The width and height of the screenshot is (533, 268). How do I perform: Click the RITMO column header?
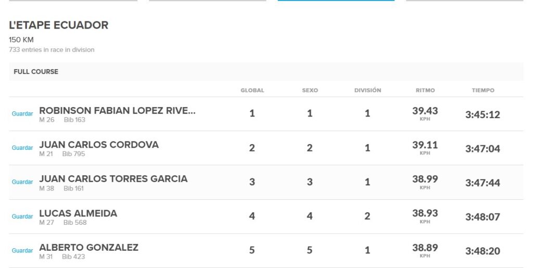425,91
